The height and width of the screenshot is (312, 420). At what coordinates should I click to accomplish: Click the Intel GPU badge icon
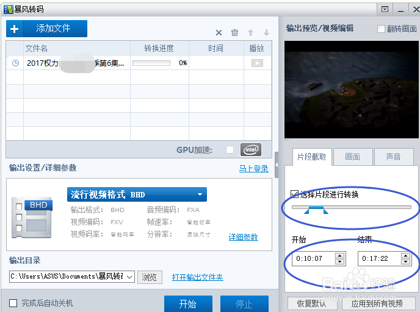click(x=251, y=149)
